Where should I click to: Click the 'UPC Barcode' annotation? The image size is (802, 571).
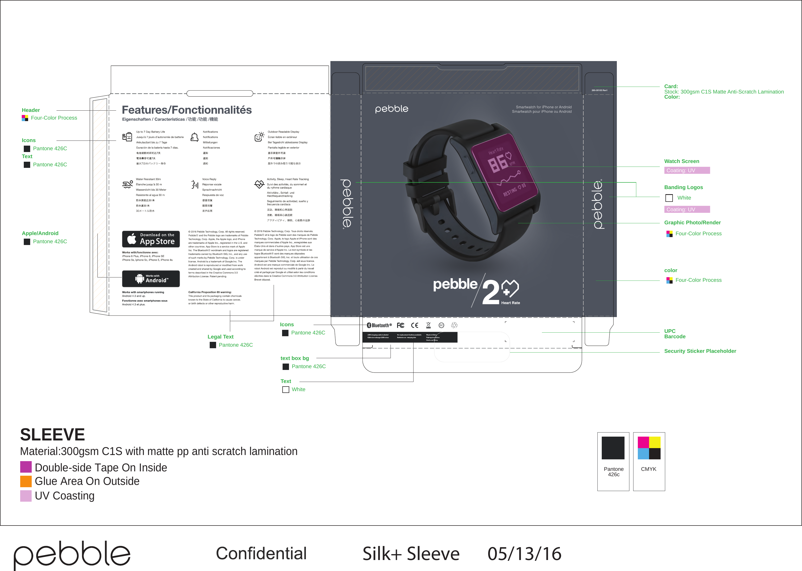click(675, 334)
